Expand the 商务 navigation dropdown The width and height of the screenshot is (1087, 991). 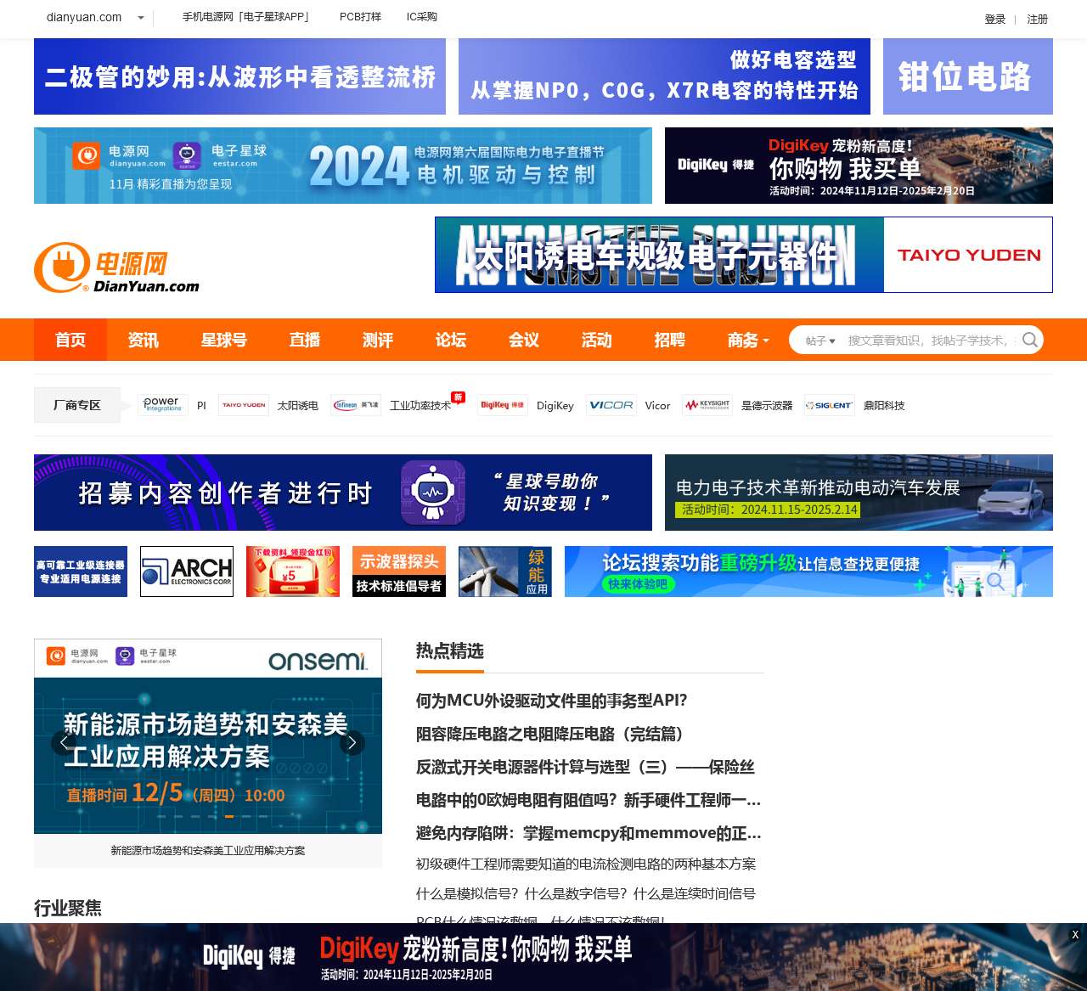point(748,340)
